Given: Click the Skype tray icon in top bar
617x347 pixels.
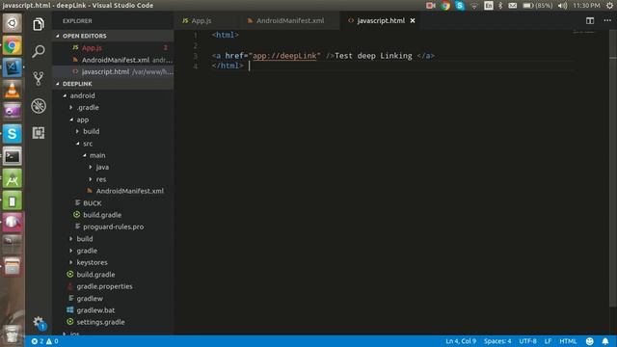Looking at the screenshot, I should click(x=460, y=6).
